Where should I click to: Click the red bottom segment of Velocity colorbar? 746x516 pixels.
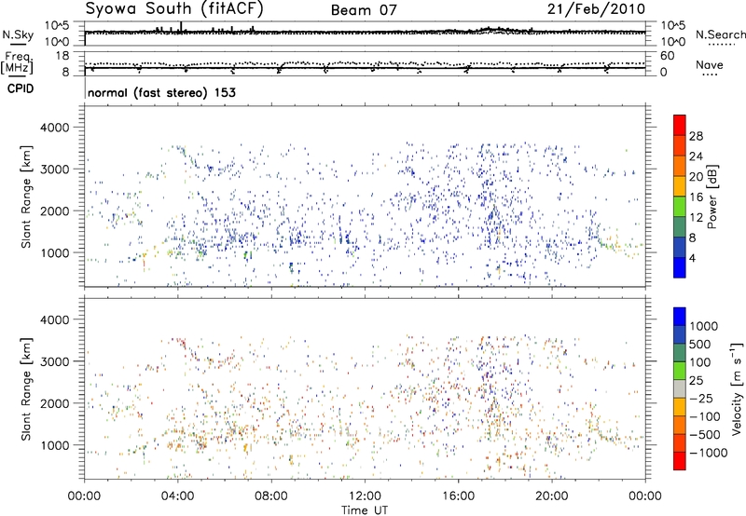click(680, 461)
